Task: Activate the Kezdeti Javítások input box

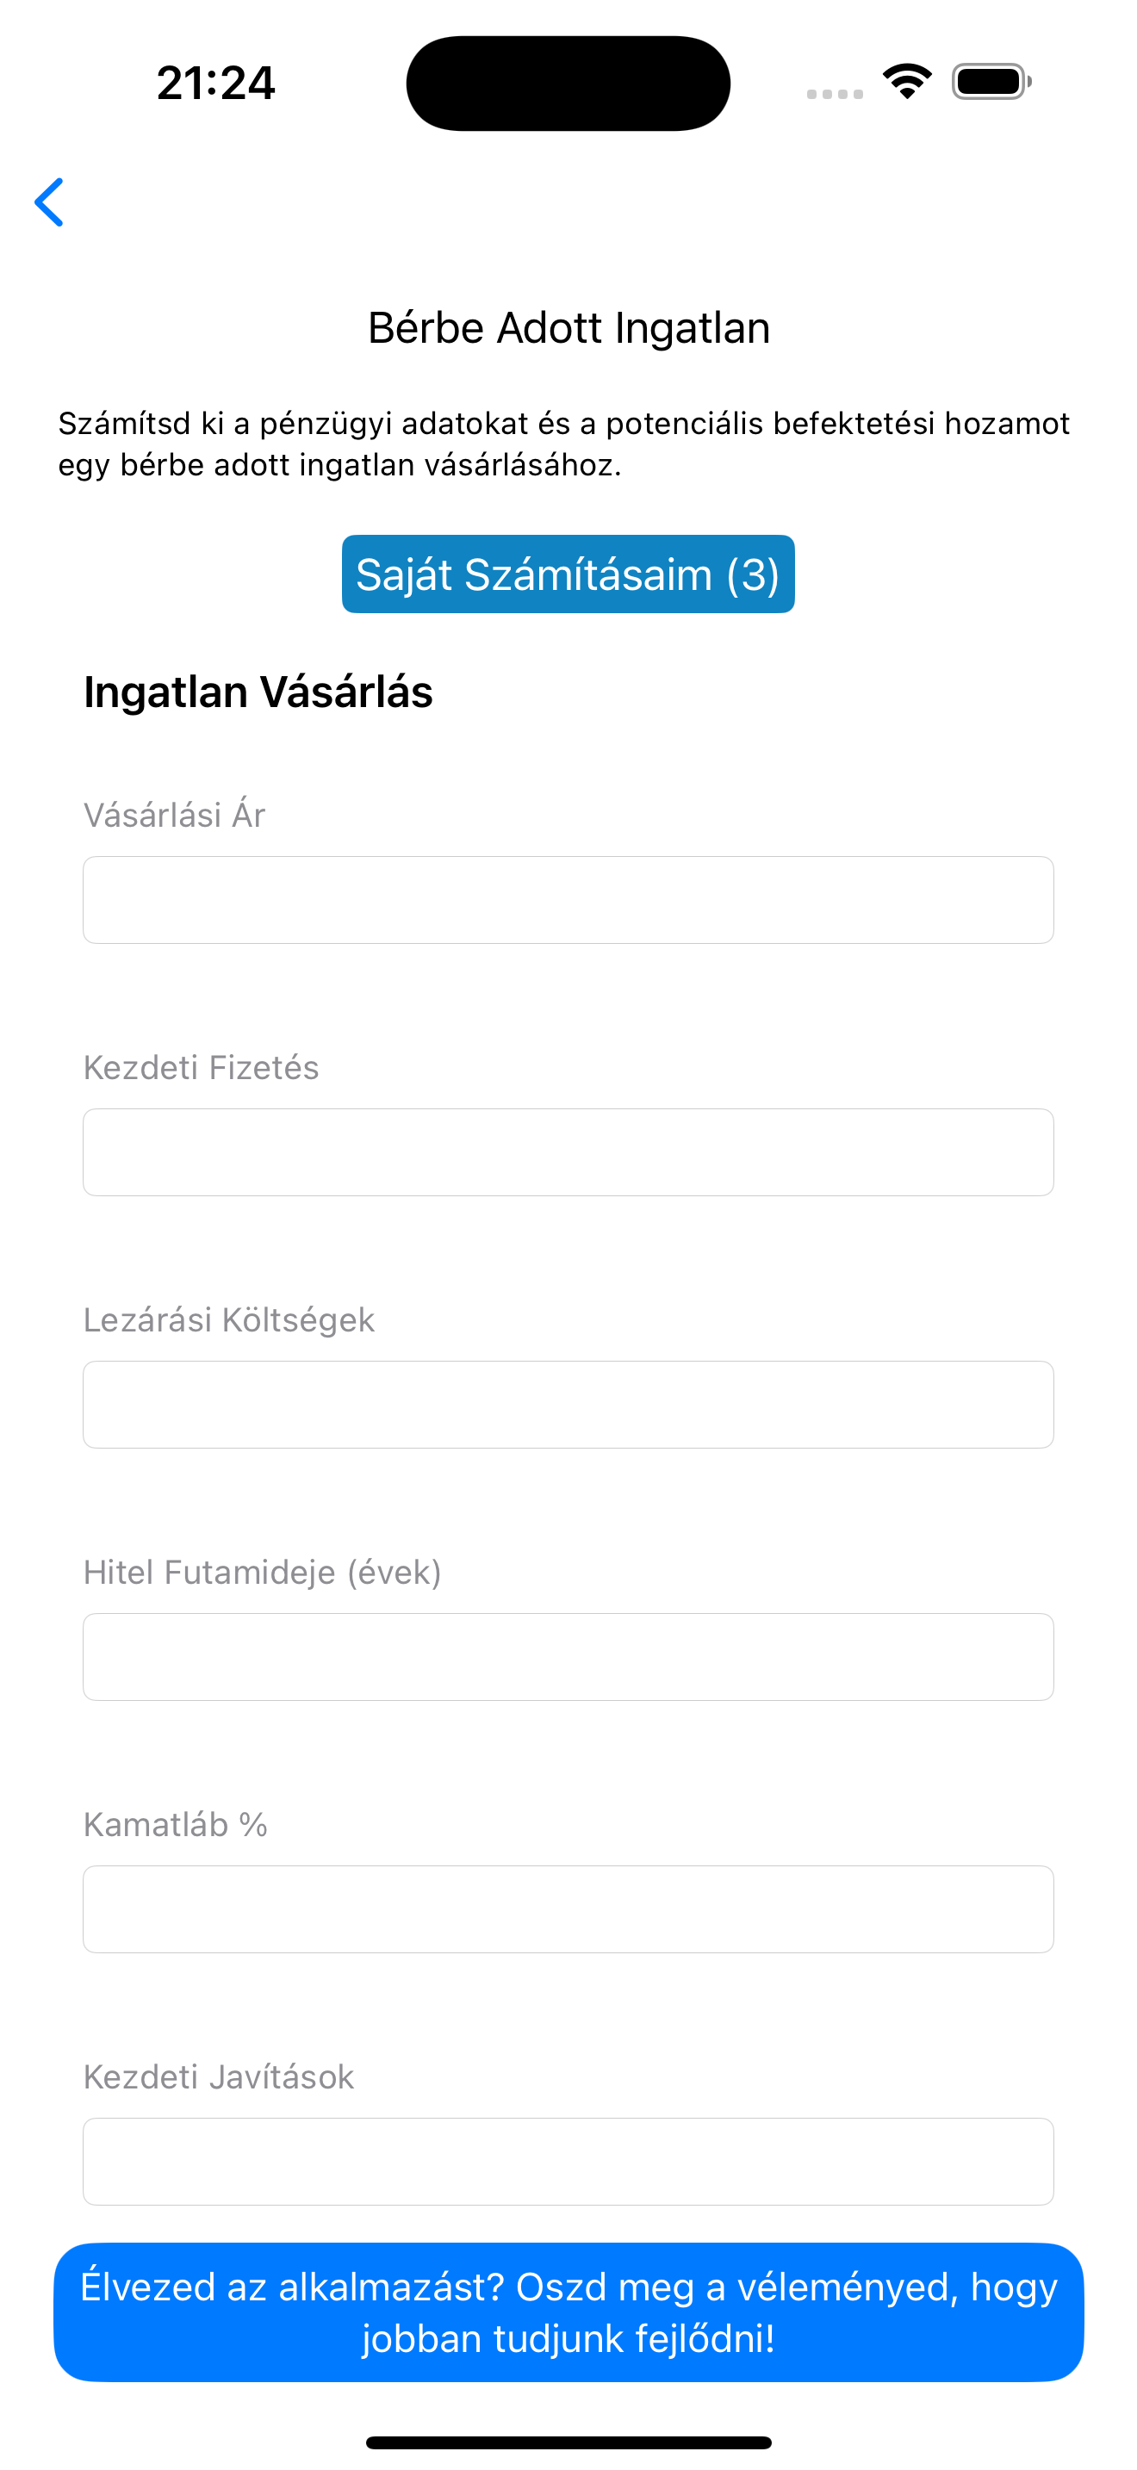Action: pos(568,2160)
